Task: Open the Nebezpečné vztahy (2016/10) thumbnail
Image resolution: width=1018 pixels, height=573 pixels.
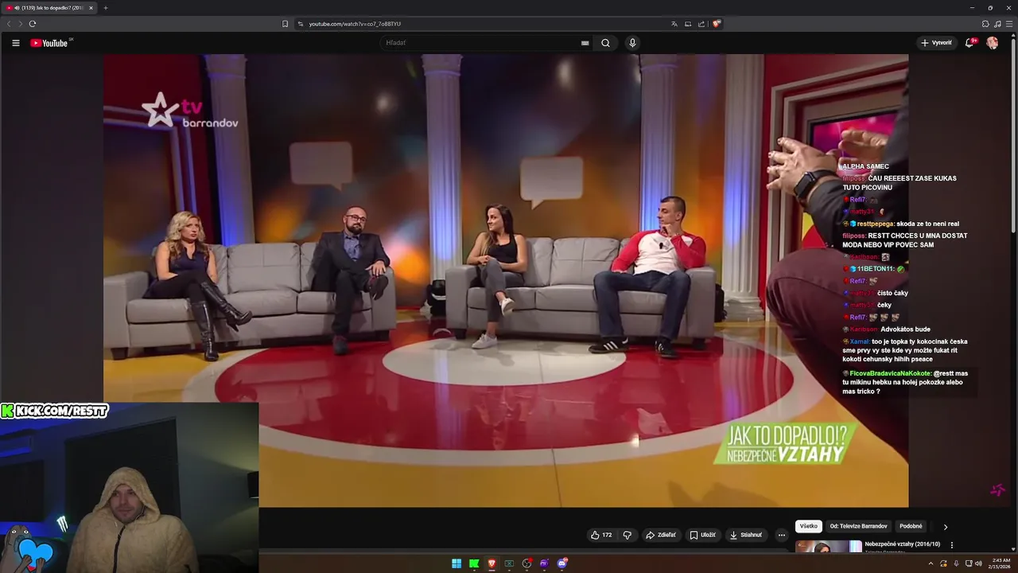Action: (828, 546)
